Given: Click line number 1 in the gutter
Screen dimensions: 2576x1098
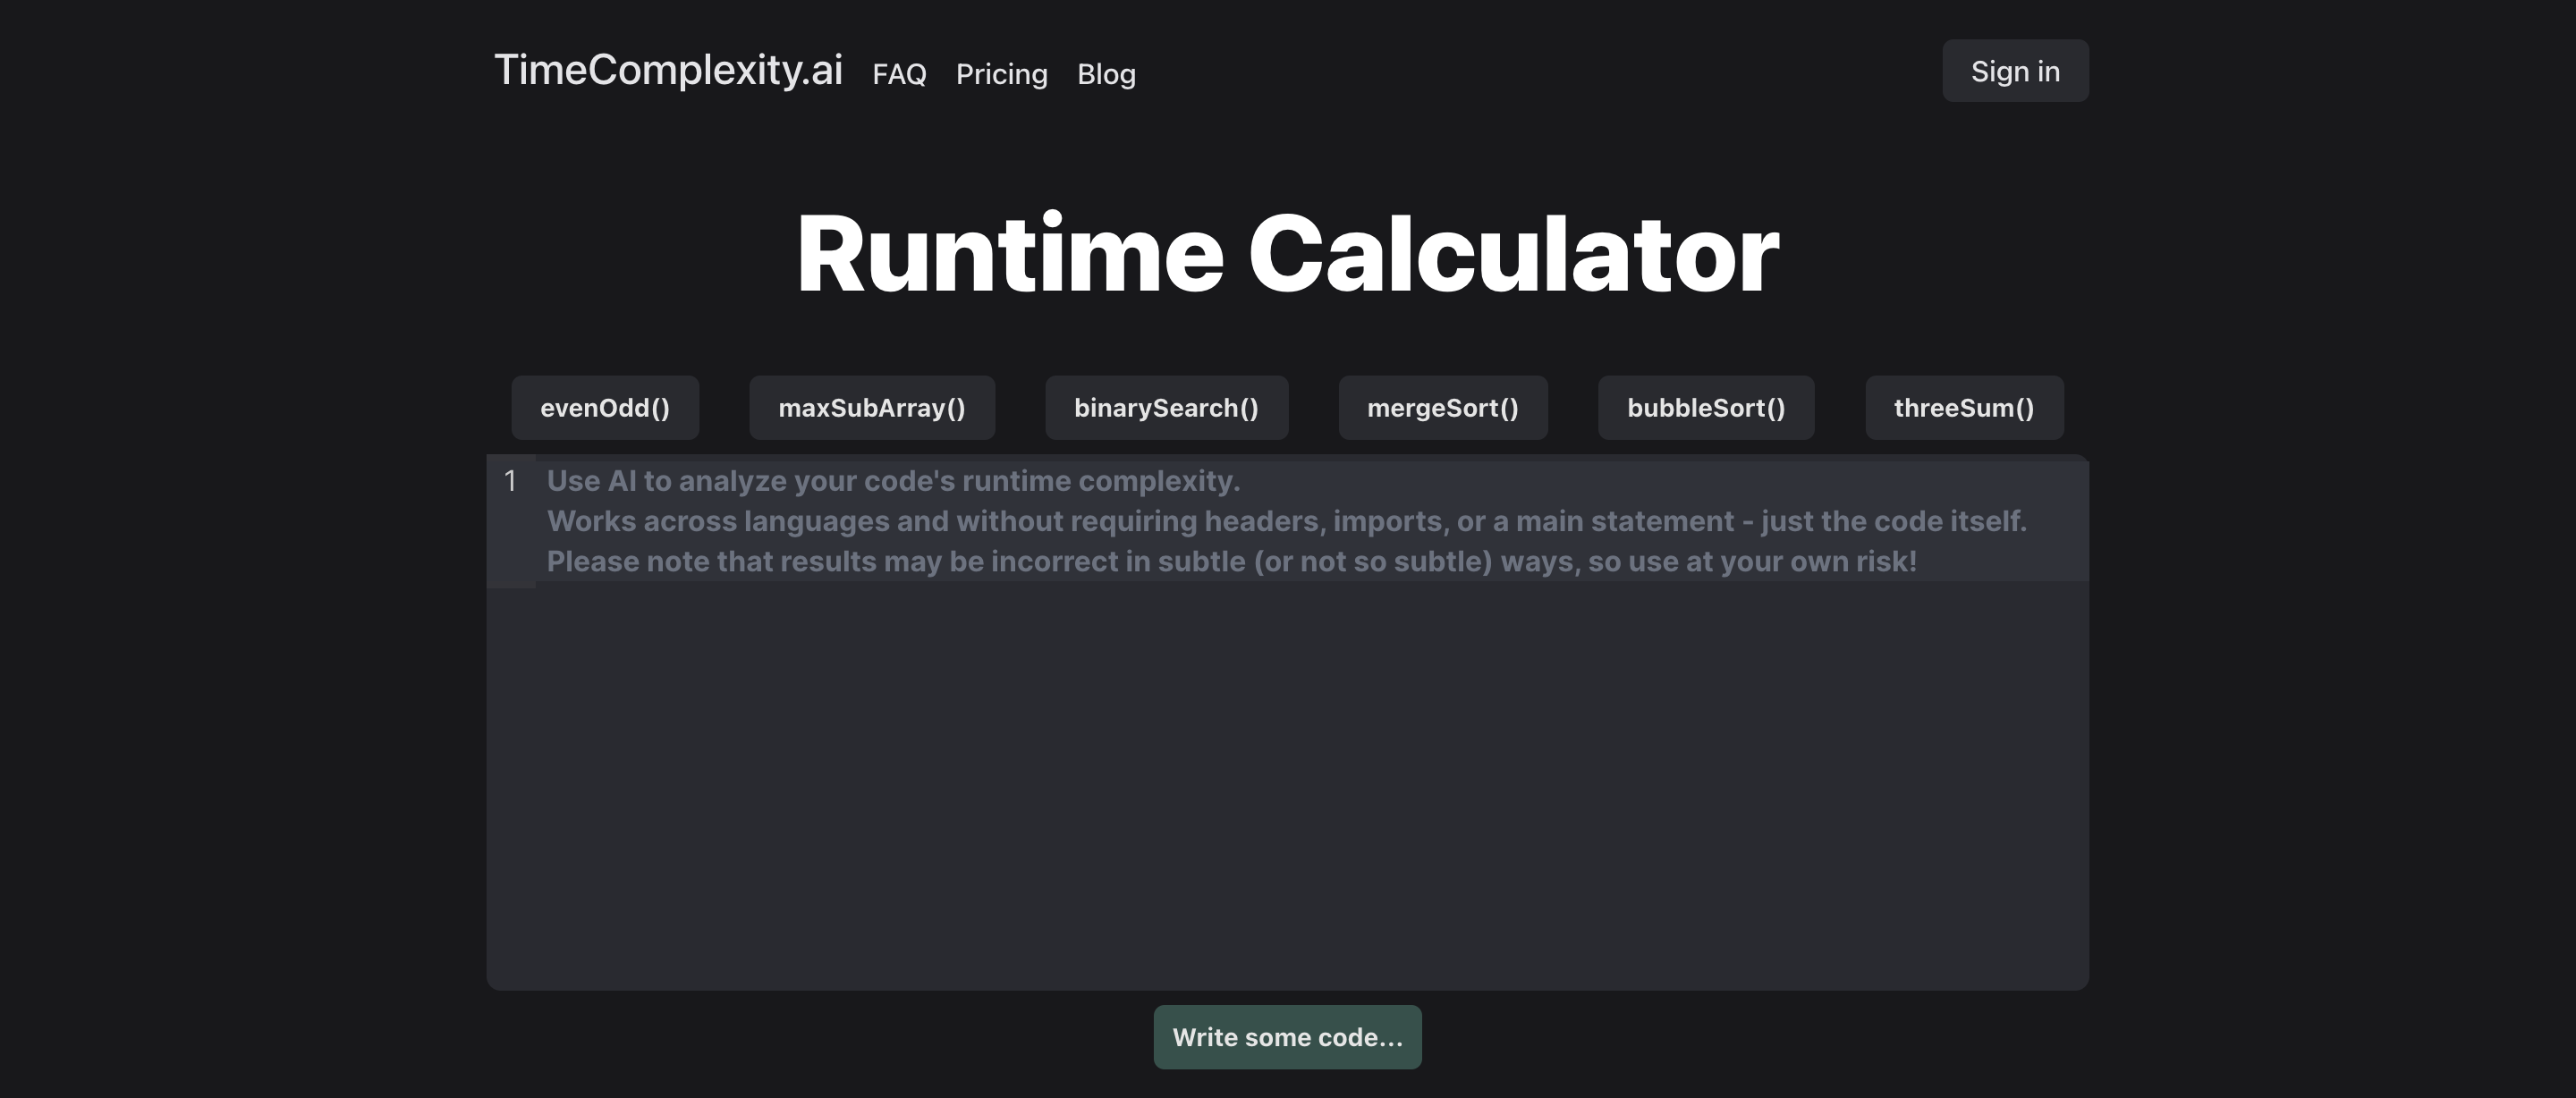Looking at the screenshot, I should click(510, 482).
